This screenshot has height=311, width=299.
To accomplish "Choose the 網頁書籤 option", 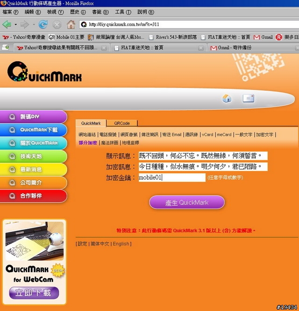I will pyautogui.click(x=129, y=135).
